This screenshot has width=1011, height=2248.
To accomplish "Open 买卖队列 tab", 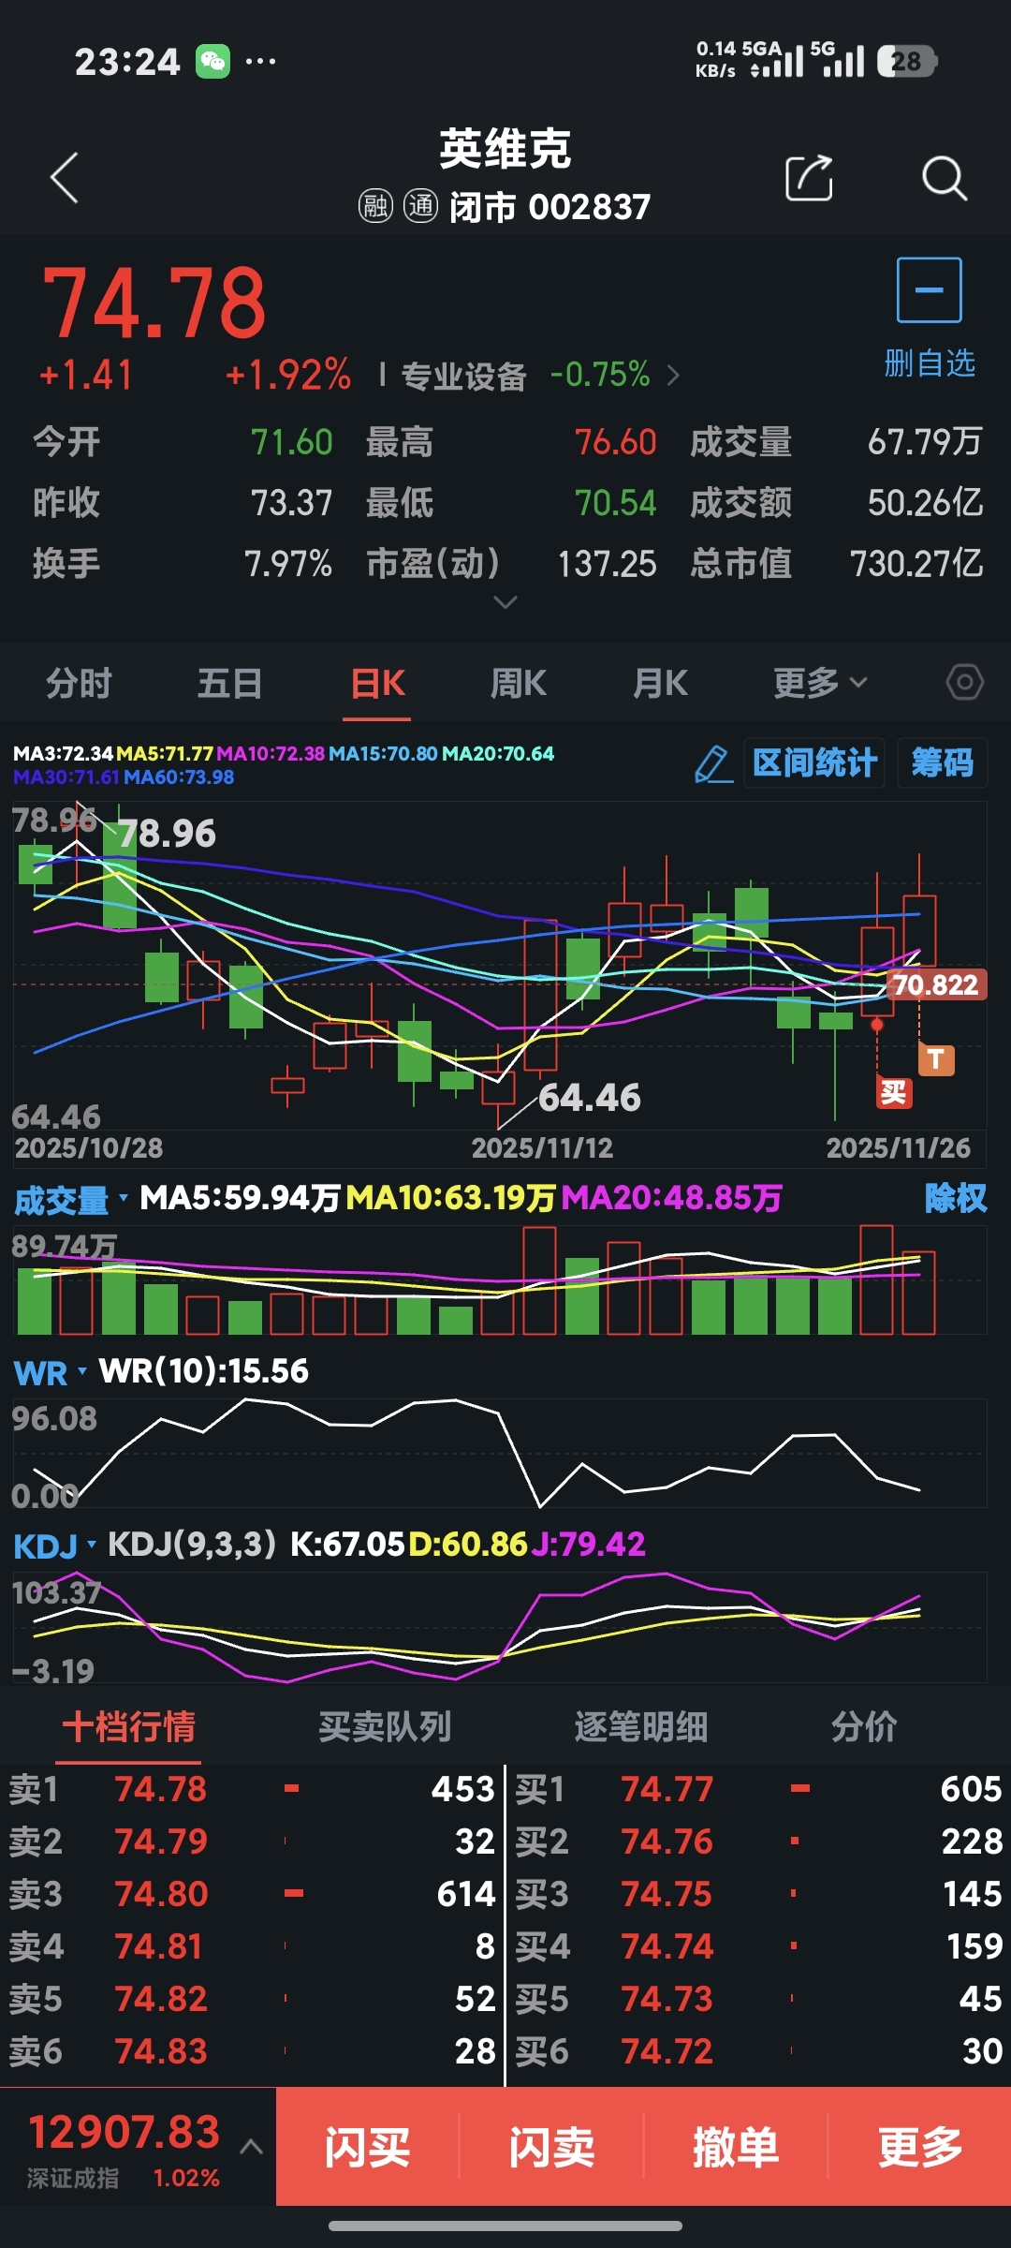I will (385, 1726).
